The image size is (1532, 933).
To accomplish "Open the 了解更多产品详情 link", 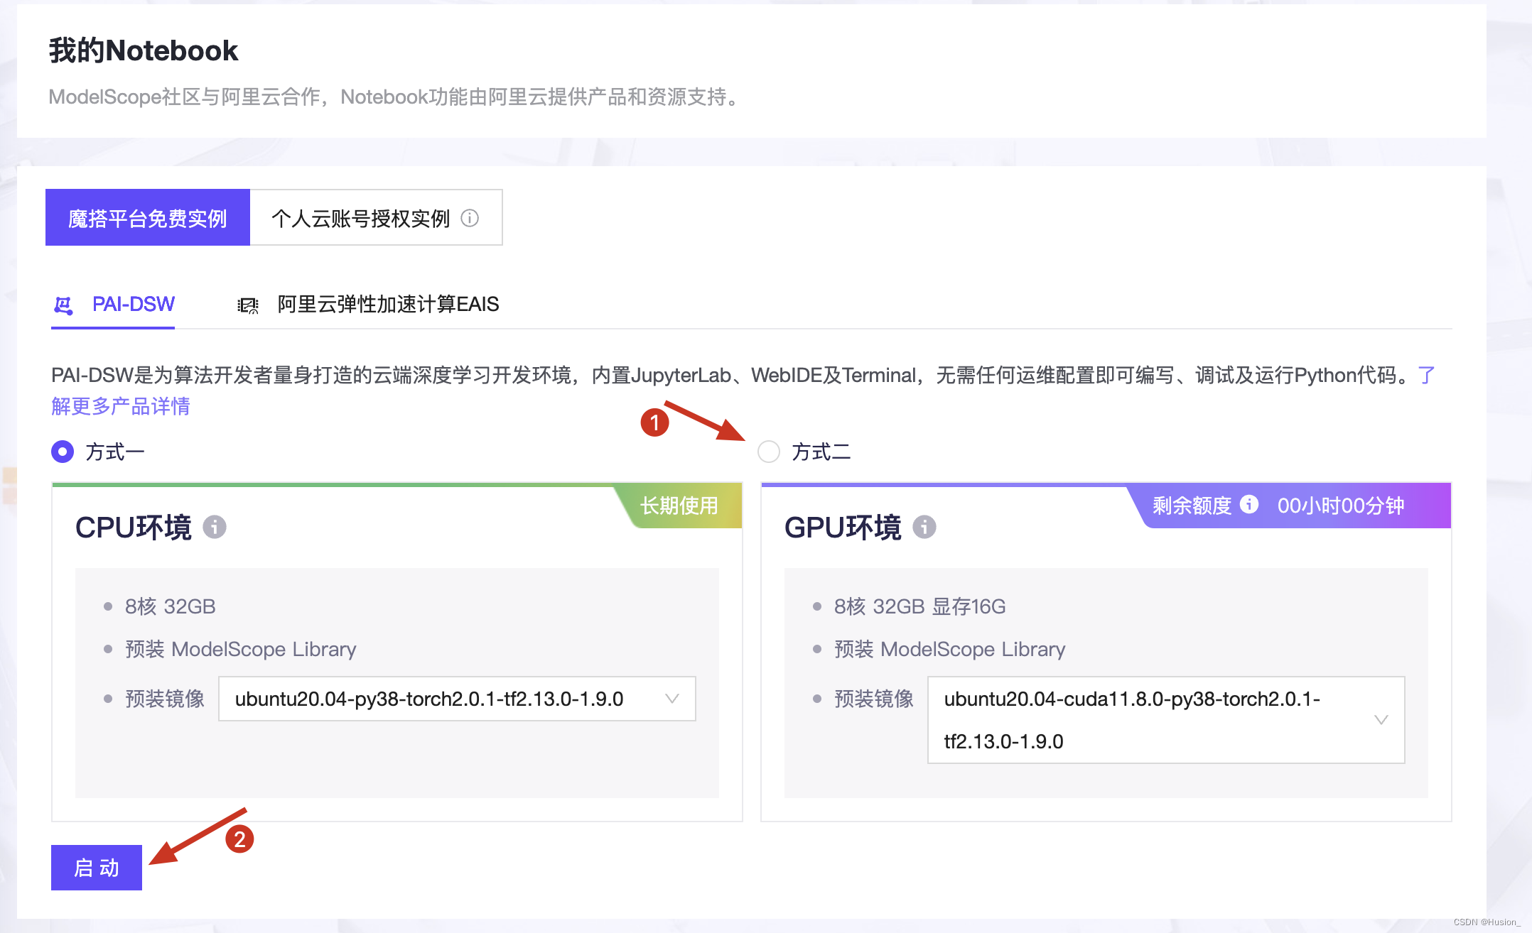I will coord(119,405).
